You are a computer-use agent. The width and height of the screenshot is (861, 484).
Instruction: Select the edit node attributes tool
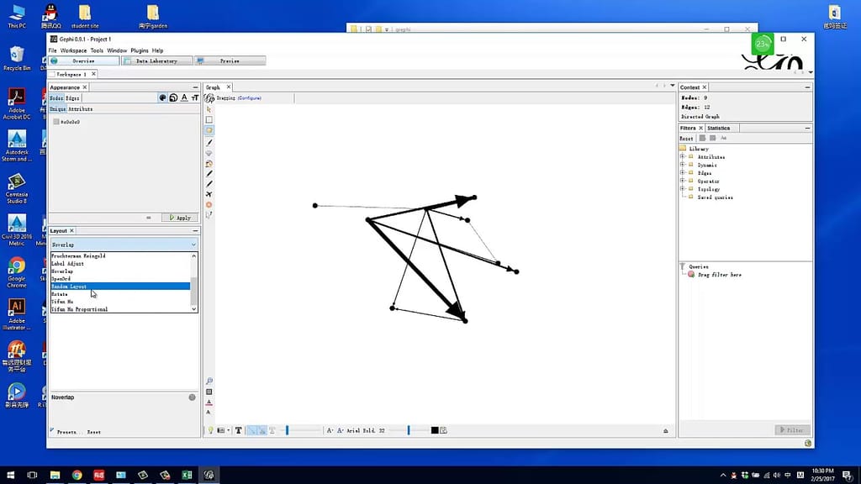(x=209, y=215)
